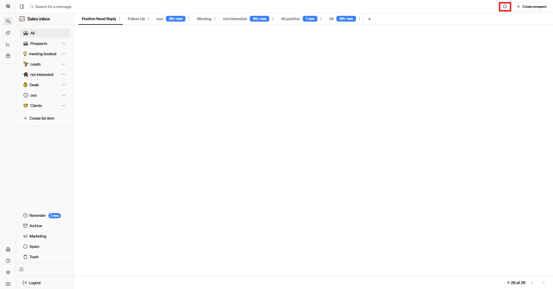Open the calendar icon in left rail
The width and height of the screenshot is (553, 289).
tap(8, 56)
